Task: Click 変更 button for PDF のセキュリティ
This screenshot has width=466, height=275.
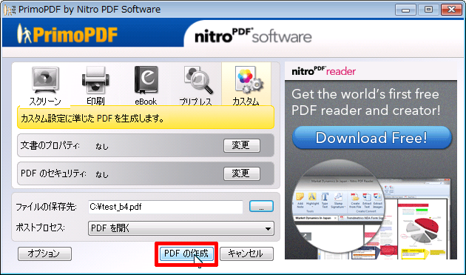Action: [242, 173]
